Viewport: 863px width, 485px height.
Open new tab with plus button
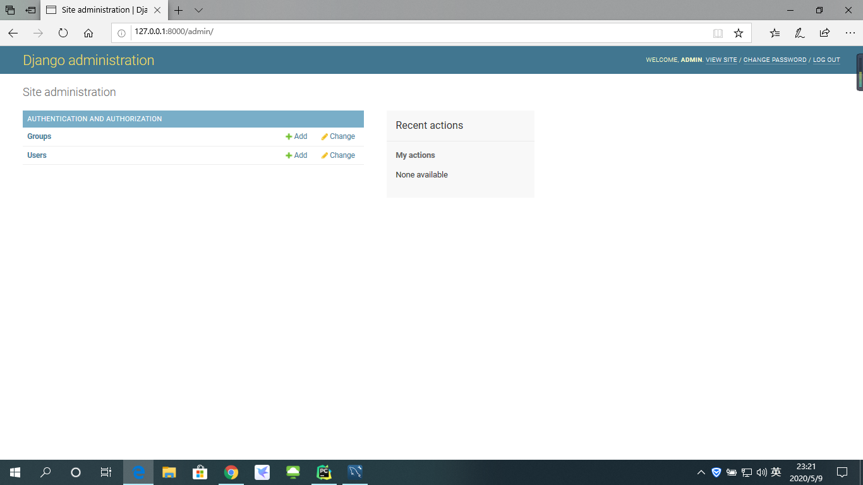pos(179,10)
